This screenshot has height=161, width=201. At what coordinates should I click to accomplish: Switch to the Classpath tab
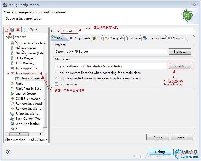tap(114, 38)
